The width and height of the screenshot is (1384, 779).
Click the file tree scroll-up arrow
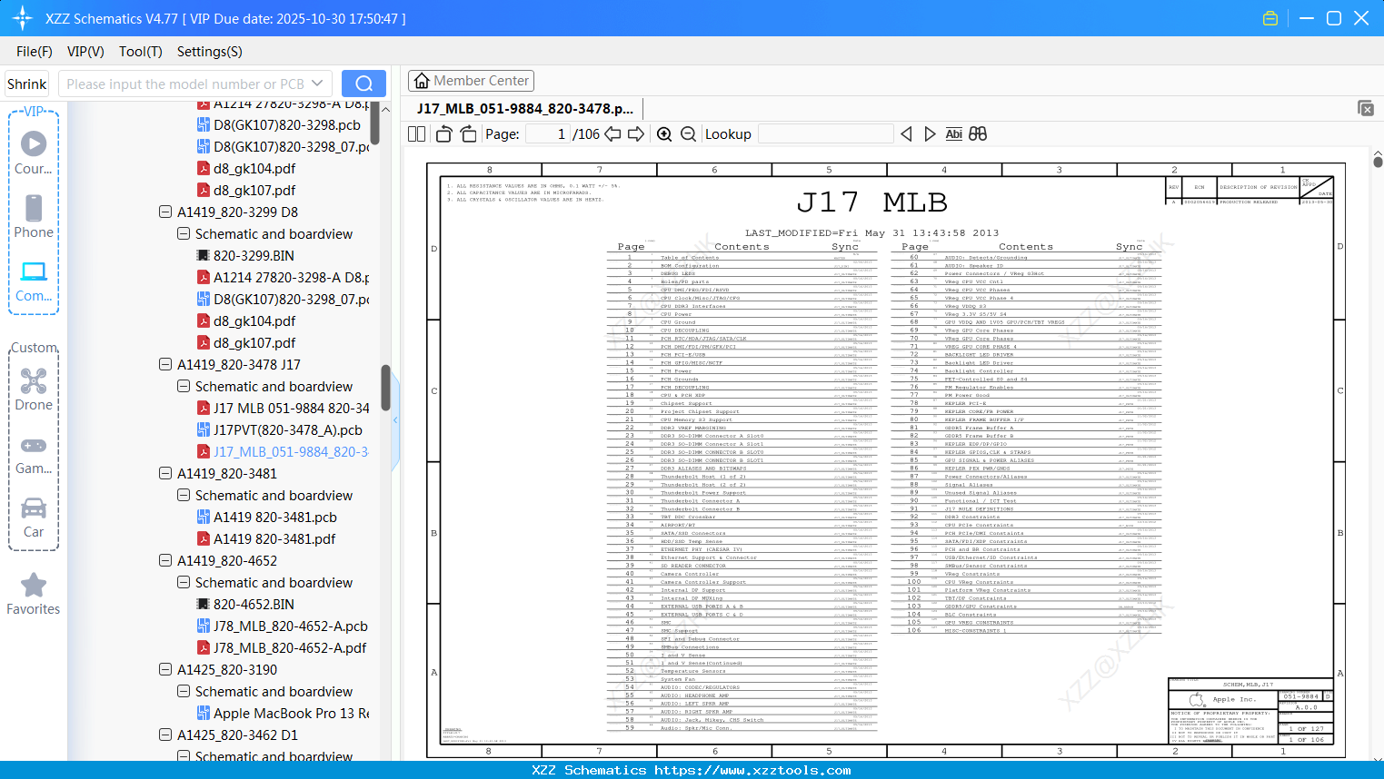[385, 109]
